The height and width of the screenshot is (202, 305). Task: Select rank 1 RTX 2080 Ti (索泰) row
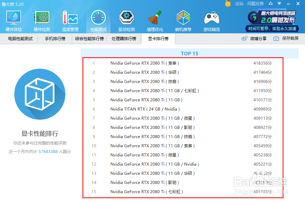pyautogui.click(x=183, y=63)
